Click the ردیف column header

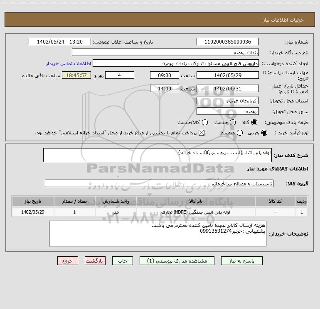pos(302,201)
